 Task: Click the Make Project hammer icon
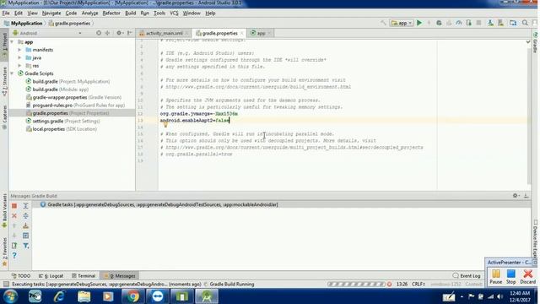coord(383,23)
